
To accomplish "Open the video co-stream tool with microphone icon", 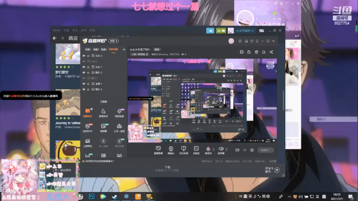I will click(x=119, y=112).
